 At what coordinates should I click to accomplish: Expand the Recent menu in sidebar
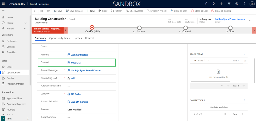tap(25, 23)
